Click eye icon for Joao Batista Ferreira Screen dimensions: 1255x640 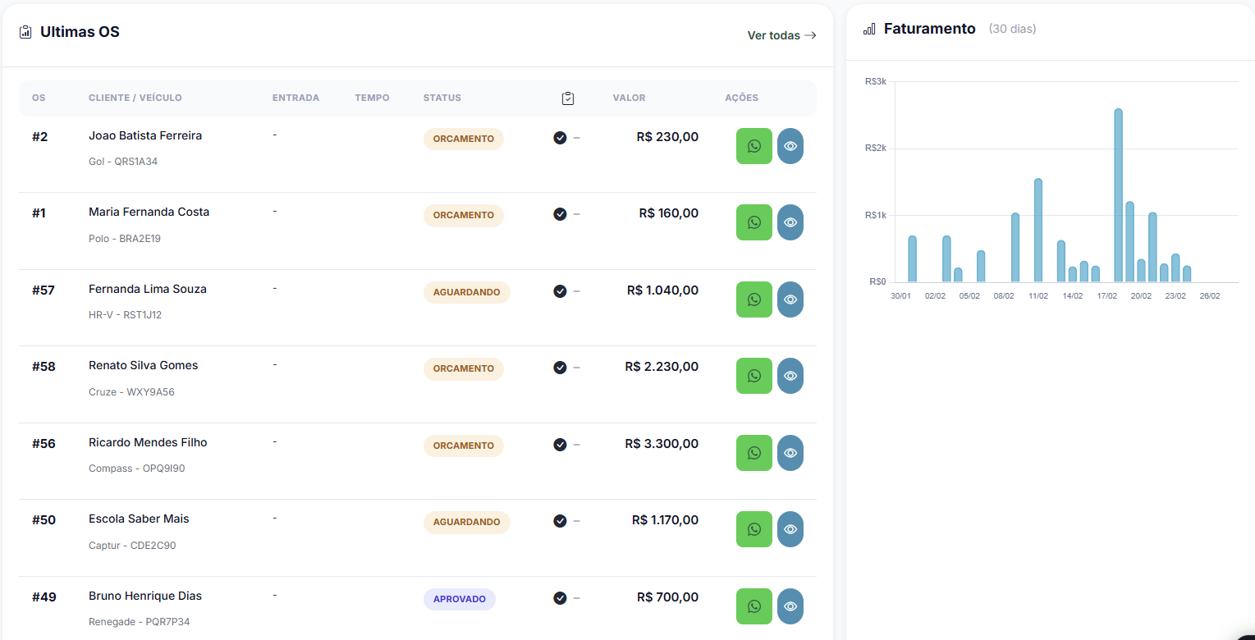(x=790, y=146)
